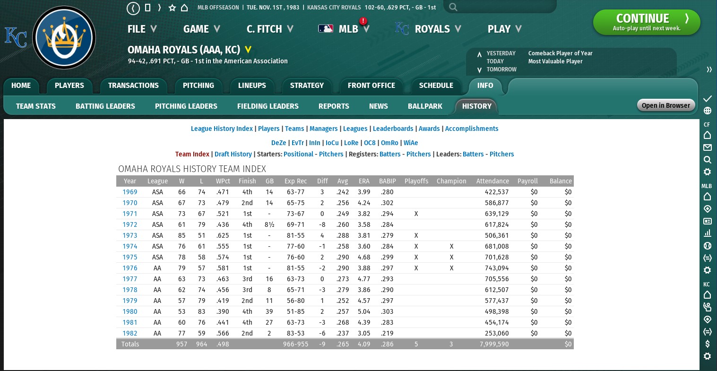Click the baseball icon in the sidebar

click(x=707, y=246)
